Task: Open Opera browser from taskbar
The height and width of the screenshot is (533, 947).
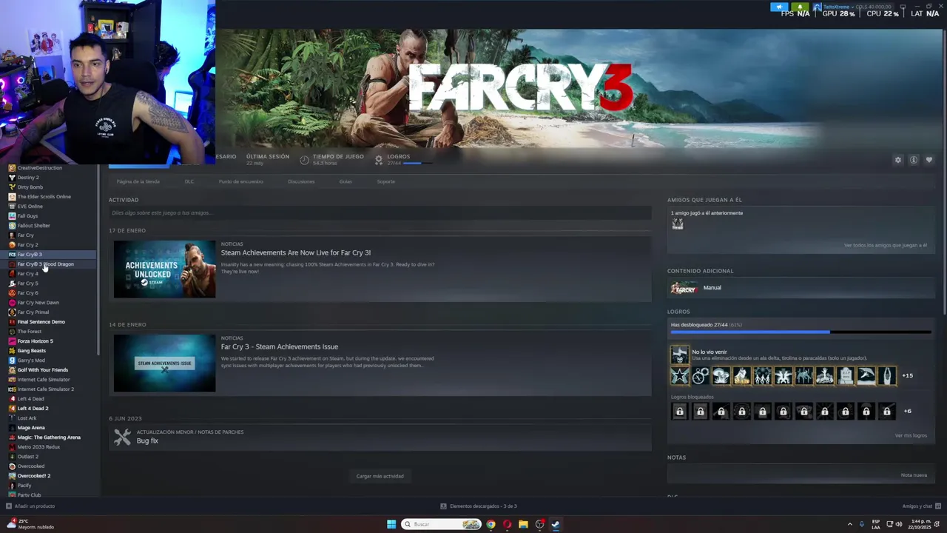Action: [x=507, y=525]
